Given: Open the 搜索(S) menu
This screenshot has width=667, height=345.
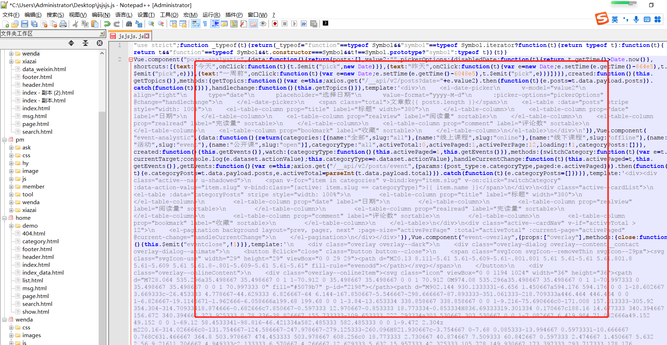Looking at the screenshot, I should (x=56, y=15).
